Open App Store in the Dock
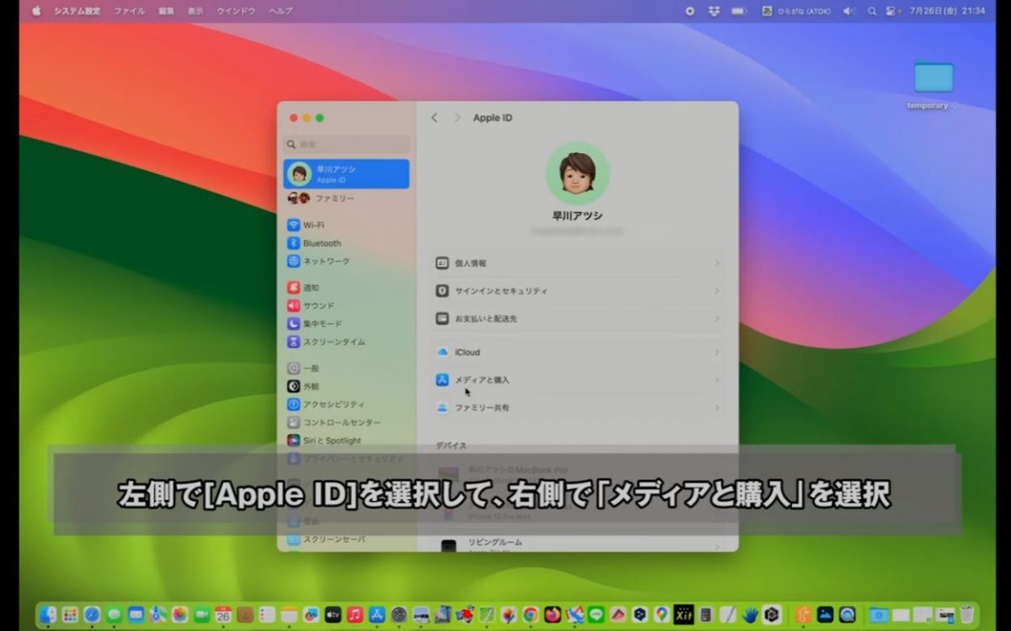1011x631 pixels. click(377, 614)
